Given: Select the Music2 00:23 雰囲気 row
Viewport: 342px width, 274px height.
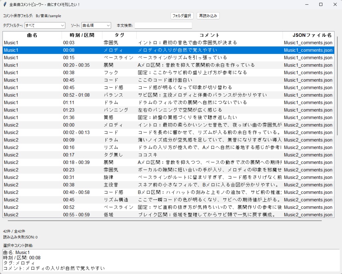Looking at the screenshot, I should [168, 170].
